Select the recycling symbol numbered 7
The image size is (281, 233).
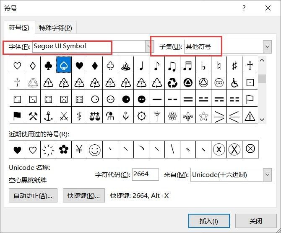(x=141, y=82)
